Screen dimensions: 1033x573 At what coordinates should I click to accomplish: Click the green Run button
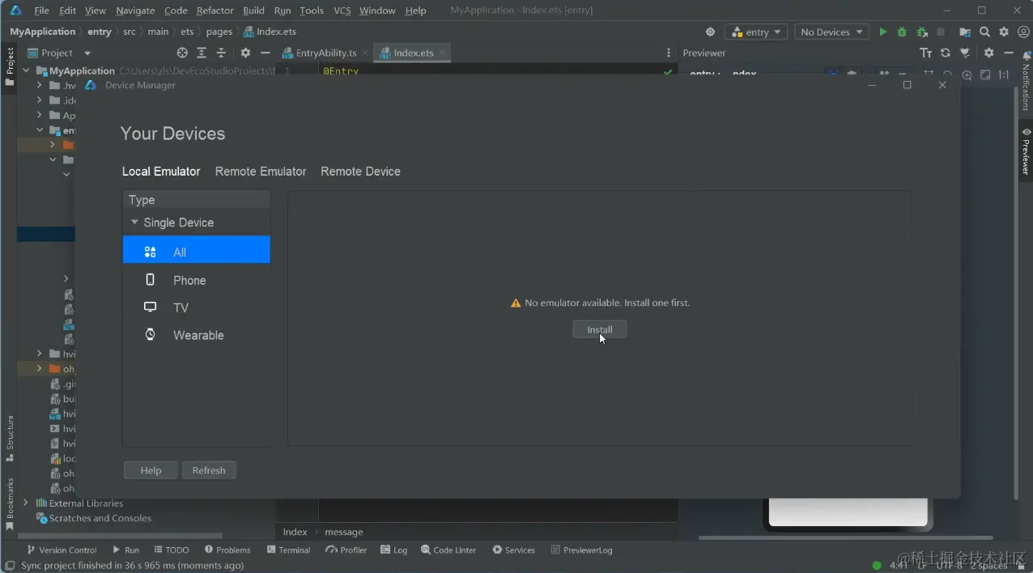(x=882, y=32)
